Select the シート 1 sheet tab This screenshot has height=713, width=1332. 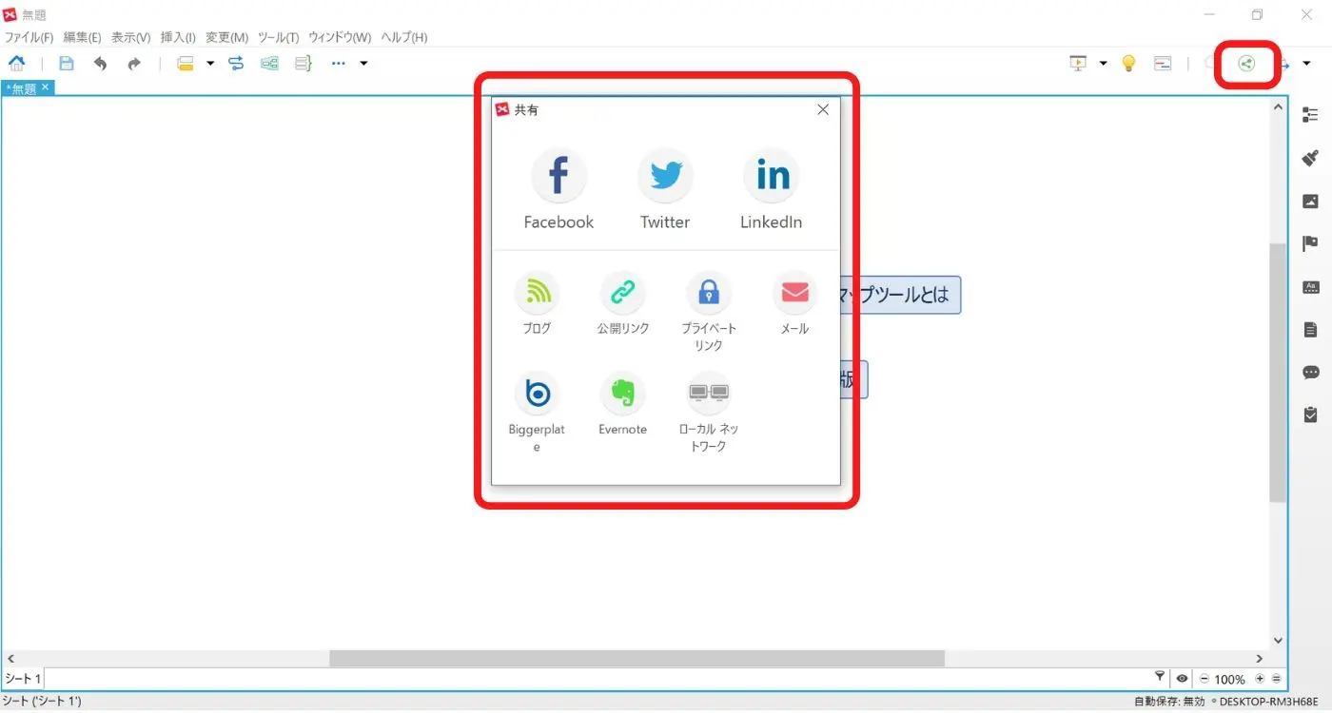(23, 679)
